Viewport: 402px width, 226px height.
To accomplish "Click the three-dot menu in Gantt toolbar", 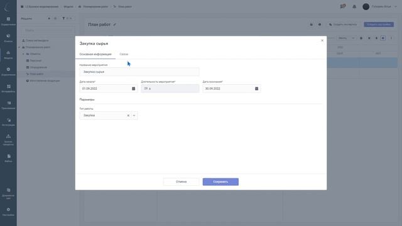I will (x=391, y=38).
